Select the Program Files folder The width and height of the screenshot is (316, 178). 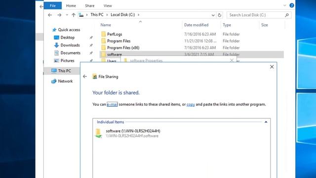click(118, 41)
